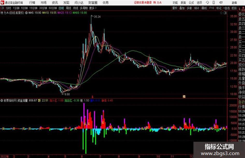Viewport: 245px width, 158px height.
Task: Click the headset customer service icon
Action: coord(207,3)
